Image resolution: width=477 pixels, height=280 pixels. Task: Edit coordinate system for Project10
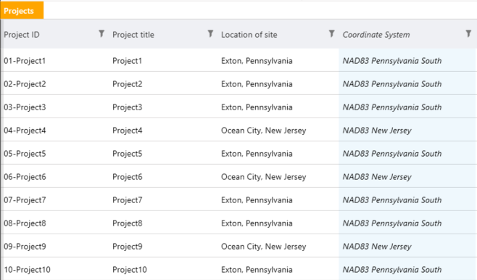[407, 270]
